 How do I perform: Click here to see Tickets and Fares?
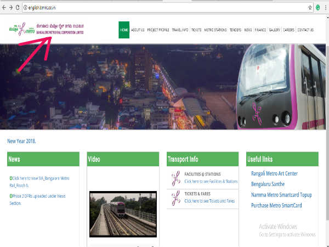click(209, 201)
